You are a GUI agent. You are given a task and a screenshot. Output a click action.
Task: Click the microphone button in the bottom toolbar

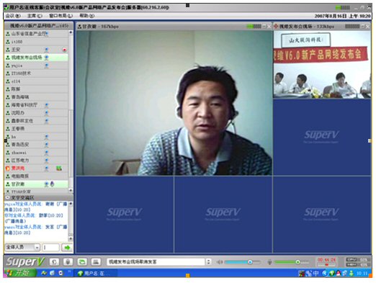[68, 261]
